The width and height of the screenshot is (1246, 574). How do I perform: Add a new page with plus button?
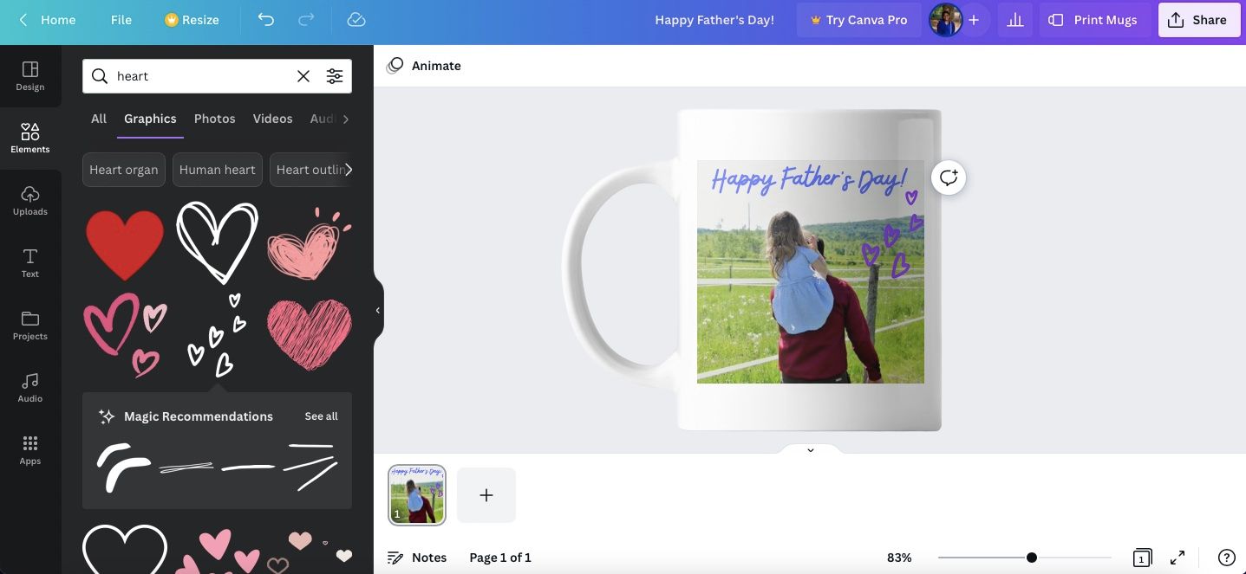pyautogui.click(x=486, y=495)
